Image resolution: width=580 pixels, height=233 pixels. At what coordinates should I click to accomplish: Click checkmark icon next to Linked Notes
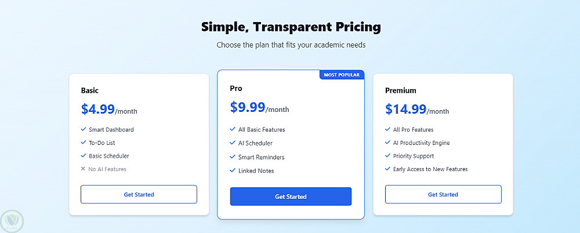(233, 171)
